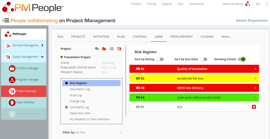This screenshot has height=139, width=270.
Task: Open the project folder icon
Action: pos(104,49)
